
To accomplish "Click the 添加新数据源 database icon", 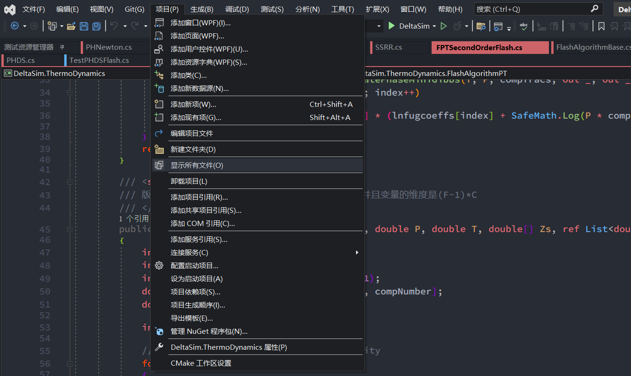I will point(159,88).
